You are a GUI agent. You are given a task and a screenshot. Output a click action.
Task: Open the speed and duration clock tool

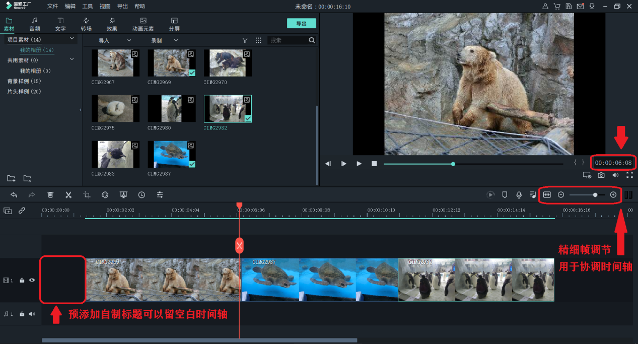pos(141,195)
